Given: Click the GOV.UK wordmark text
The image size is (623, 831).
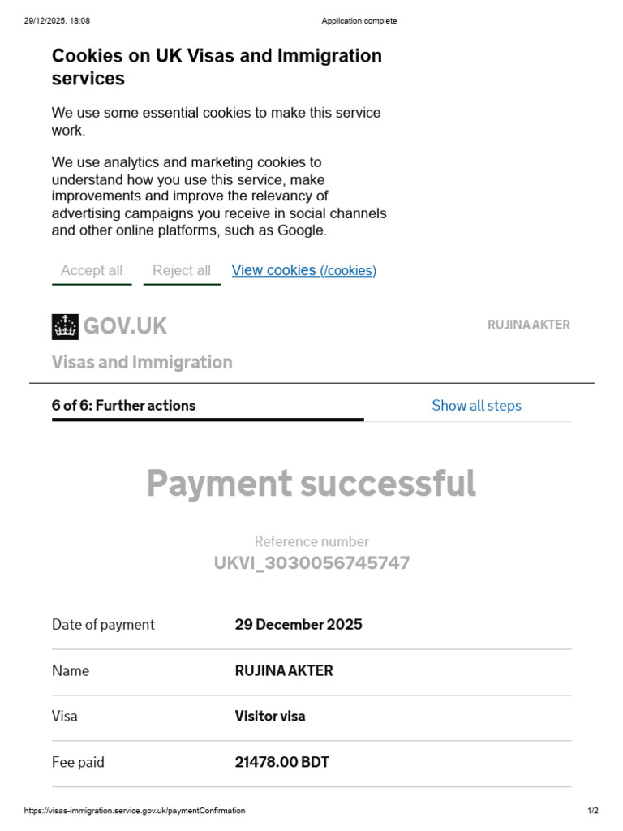Looking at the screenshot, I should point(125,326).
